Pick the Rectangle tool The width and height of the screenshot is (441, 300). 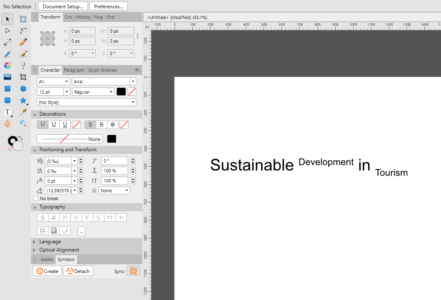[7, 89]
